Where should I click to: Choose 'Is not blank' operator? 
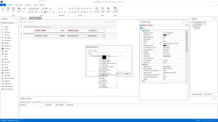tap(108, 87)
